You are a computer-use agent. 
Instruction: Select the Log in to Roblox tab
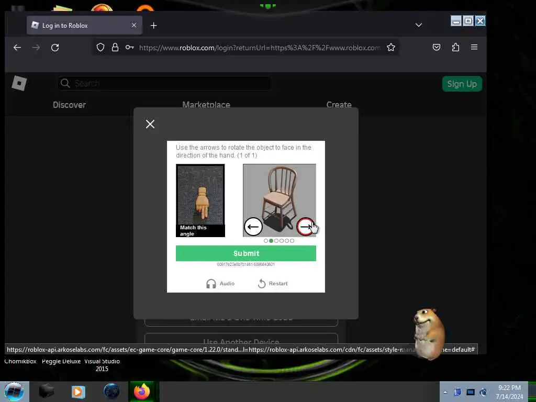pos(84,25)
